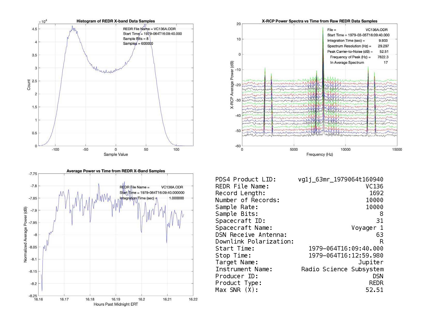This screenshot has width=427, height=330.
Task: Click the Stop Time value in metadata
Action: [x=346, y=256]
